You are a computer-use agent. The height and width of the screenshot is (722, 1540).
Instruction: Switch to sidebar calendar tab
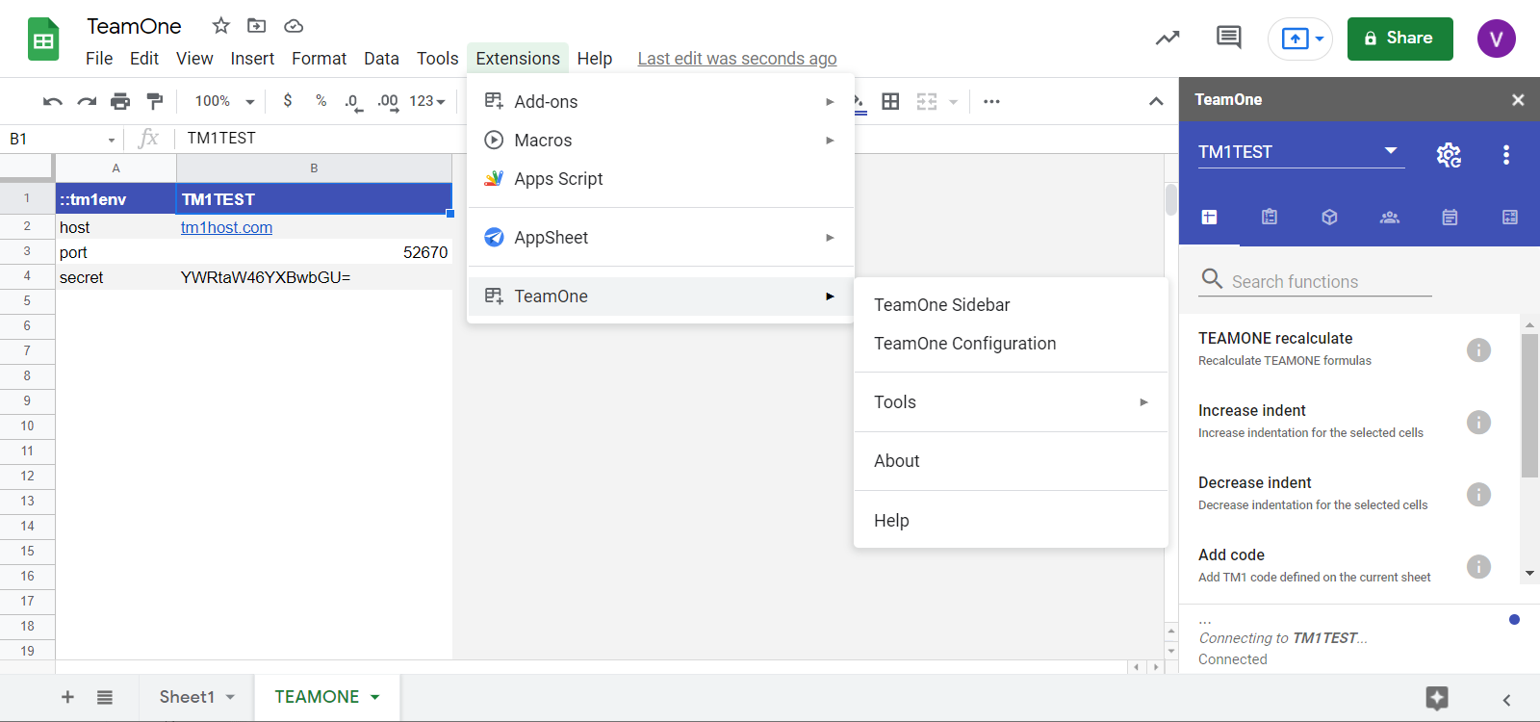pos(1450,217)
